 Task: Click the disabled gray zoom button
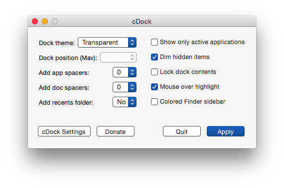coord(55,21)
